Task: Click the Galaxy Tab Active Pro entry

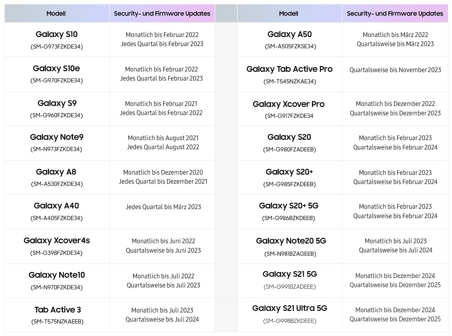Action: (289, 74)
